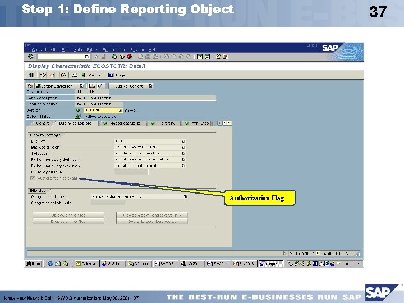Click the Create New Session icon
Image resolution: width=404 pixels, height=303 pixels.
pos(200,57)
